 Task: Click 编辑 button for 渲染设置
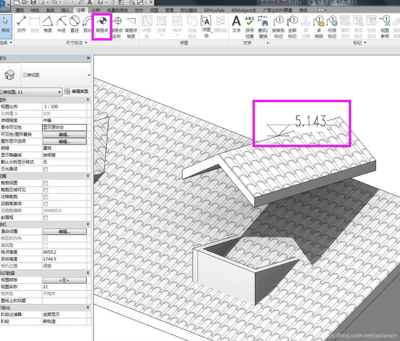(64, 232)
